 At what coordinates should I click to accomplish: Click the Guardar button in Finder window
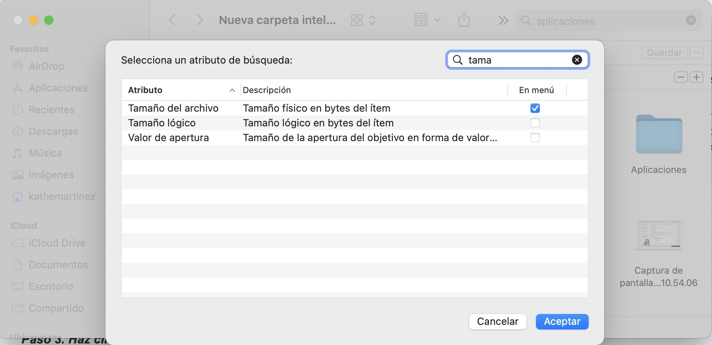click(664, 53)
